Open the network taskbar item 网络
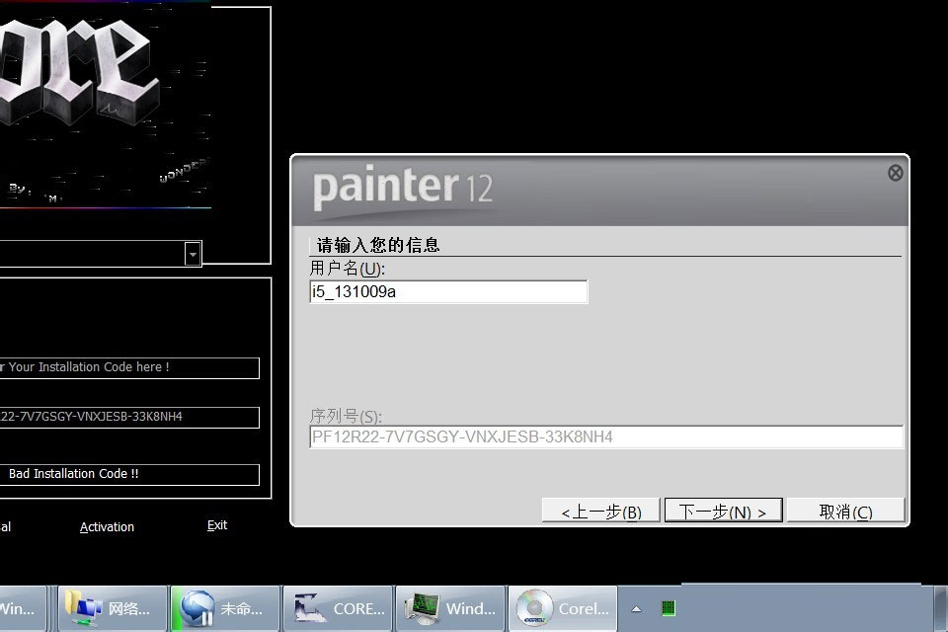Viewport: 948px width, 632px height. pyautogui.click(x=113, y=608)
